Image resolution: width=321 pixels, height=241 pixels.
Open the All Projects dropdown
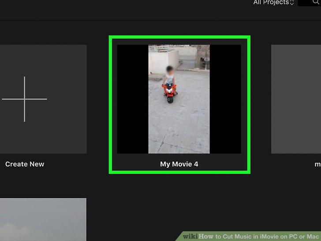click(273, 3)
